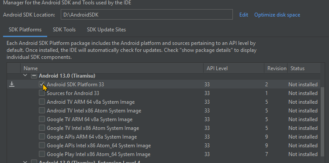Collapse the Android 13.0 (Tiramisu) group
The image size is (329, 163).
tap(25, 75)
